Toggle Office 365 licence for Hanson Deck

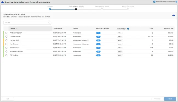pos(98,40)
